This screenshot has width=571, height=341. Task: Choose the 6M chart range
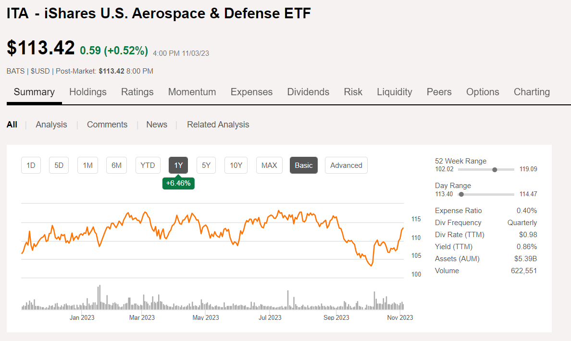coord(116,165)
